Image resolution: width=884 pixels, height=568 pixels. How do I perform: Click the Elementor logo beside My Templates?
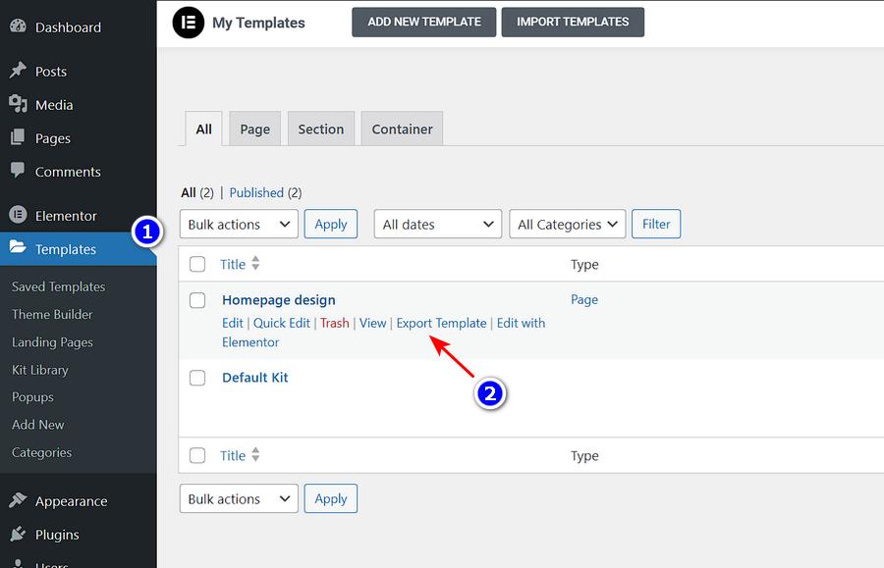tap(189, 23)
